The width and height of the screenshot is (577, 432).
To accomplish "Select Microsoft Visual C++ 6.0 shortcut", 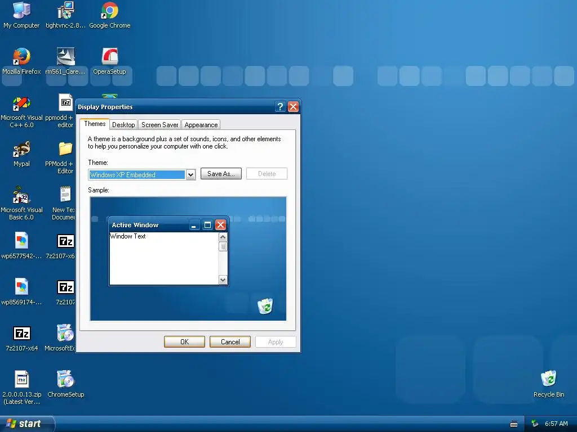I will [x=21, y=111].
